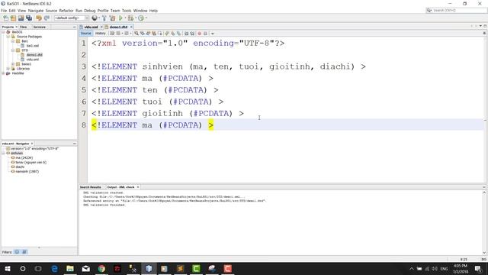This screenshot has width=488, height=275.
Task: Click the red Start Macro Recording icon
Action: [200, 34]
